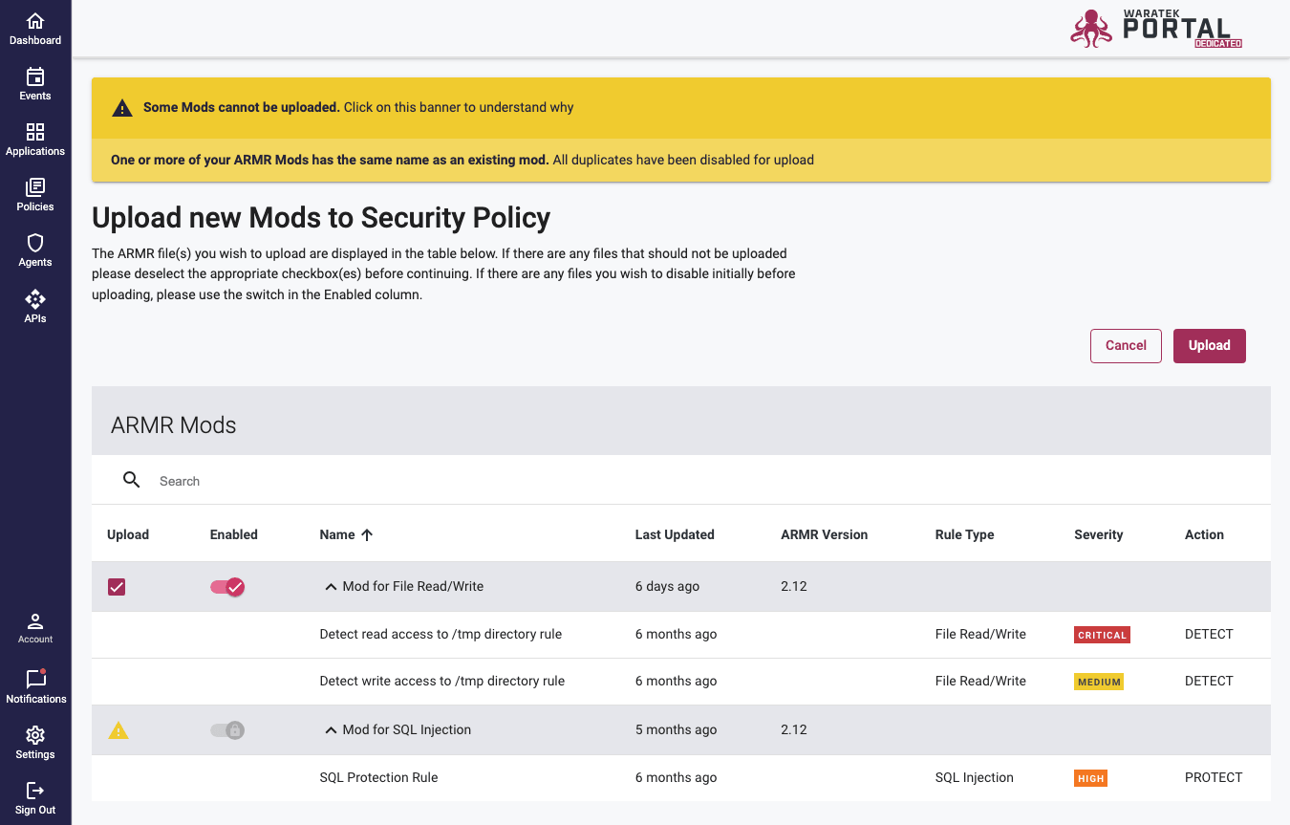The image size is (1290, 825).
Task: Collapse the Mod for File Read/Write row
Action: point(331,586)
